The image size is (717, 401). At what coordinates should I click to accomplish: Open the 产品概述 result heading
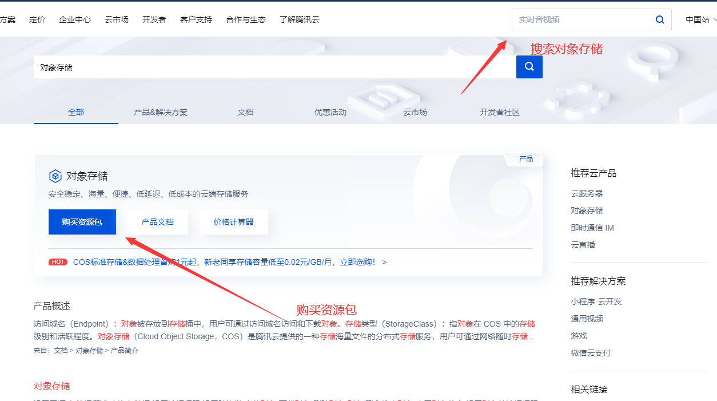52,306
